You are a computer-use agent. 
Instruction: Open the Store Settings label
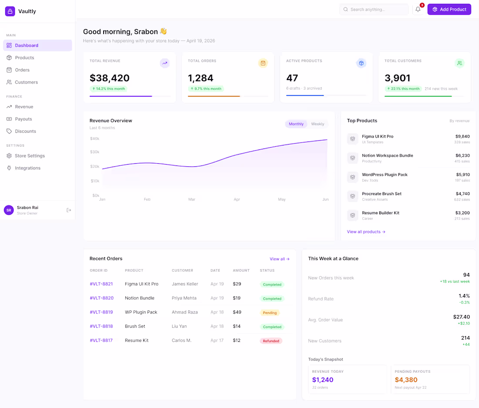click(30, 156)
